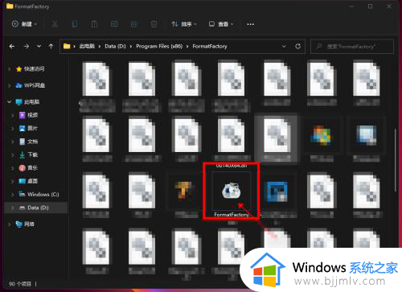
Task: Expand the 快速访问 tree node
Action: click(9, 69)
